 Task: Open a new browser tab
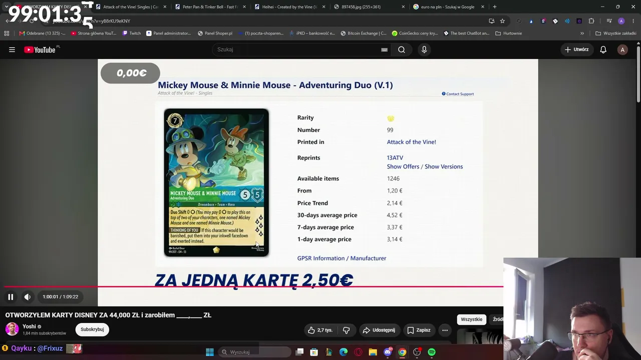[494, 7]
